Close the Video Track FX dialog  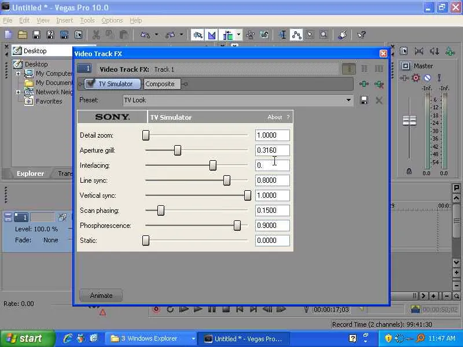click(x=383, y=53)
